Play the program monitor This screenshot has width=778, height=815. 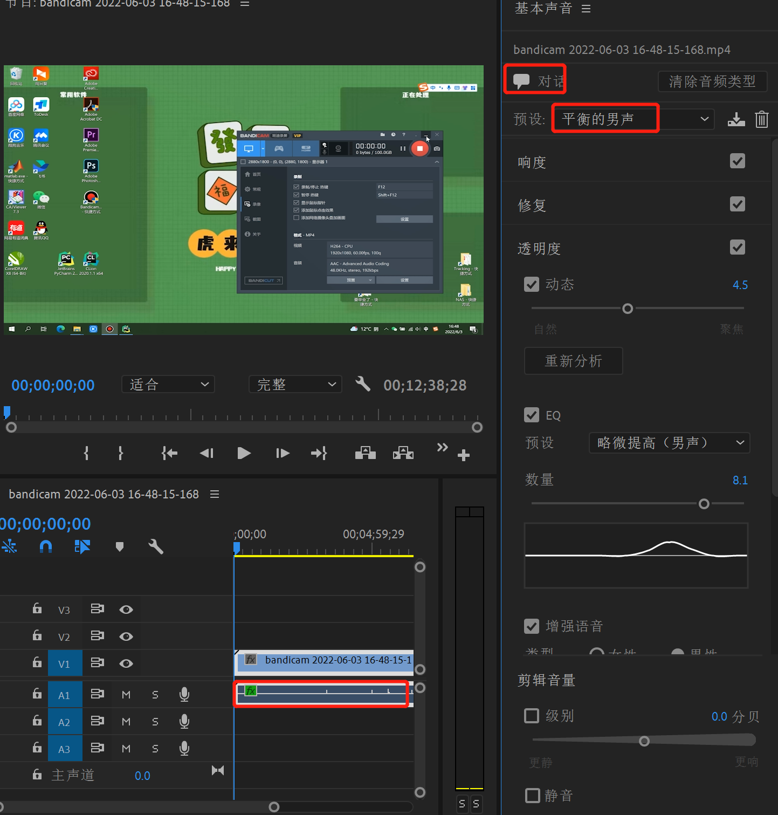pyautogui.click(x=244, y=453)
